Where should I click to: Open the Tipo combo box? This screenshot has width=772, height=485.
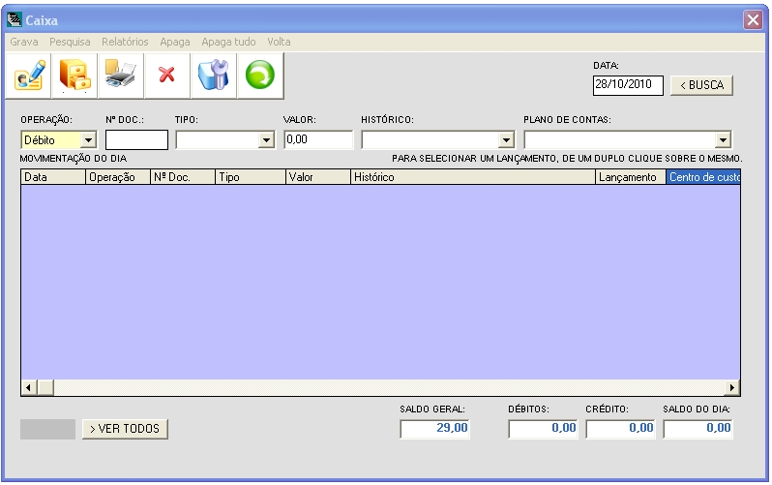click(x=267, y=140)
